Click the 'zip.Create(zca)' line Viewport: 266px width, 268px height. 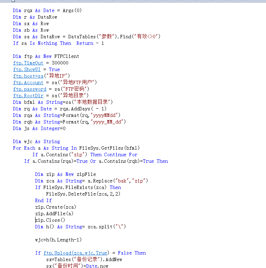coord(56,207)
